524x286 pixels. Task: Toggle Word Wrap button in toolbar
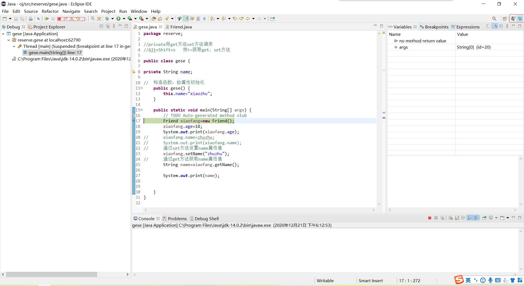pos(192,19)
